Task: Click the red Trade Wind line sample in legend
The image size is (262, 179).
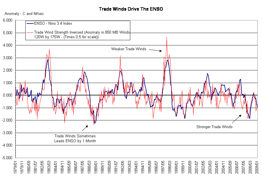Action: 30,32
